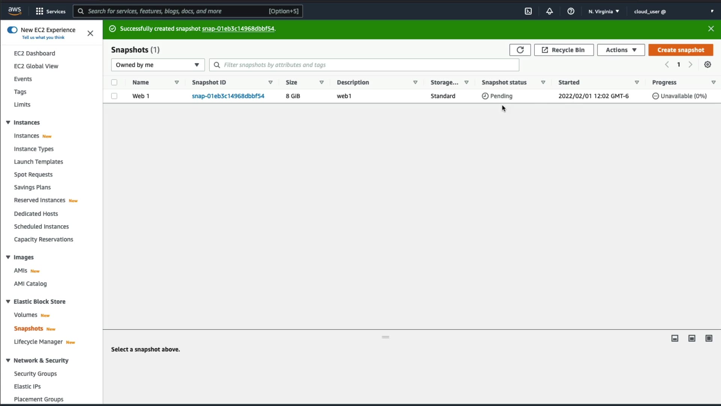Expand the Actions dropdown menu
Screen dimensions: 721x406
(621, 50)
